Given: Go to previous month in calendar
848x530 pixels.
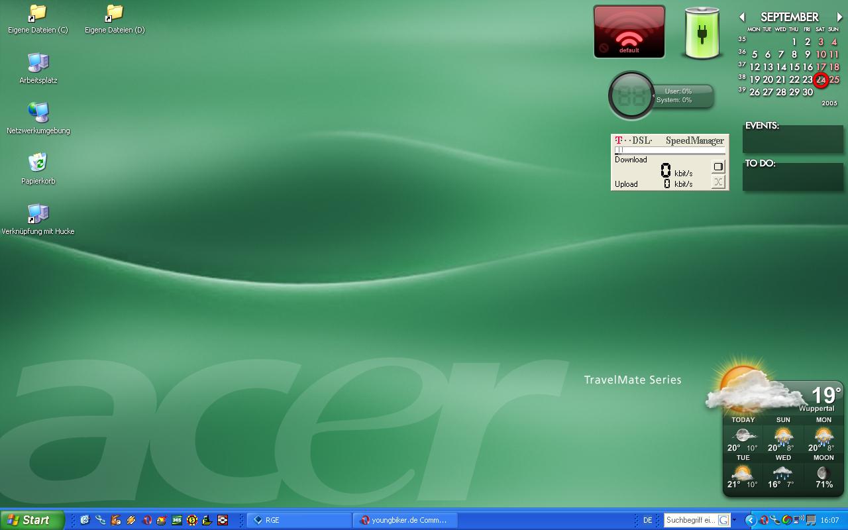Looking at the screenshot, I should (742, 17).
